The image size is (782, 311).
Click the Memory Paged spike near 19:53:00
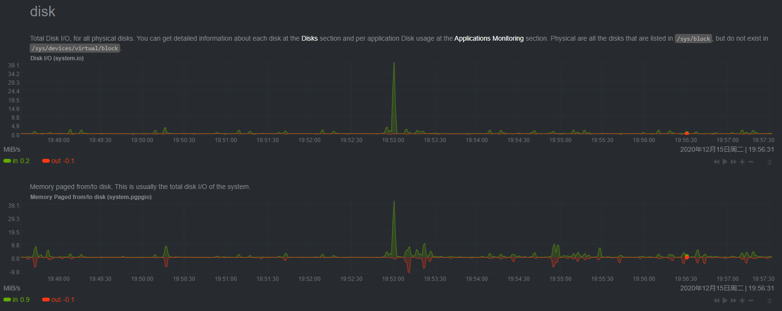pyautogui.click(x=394, y=230)
